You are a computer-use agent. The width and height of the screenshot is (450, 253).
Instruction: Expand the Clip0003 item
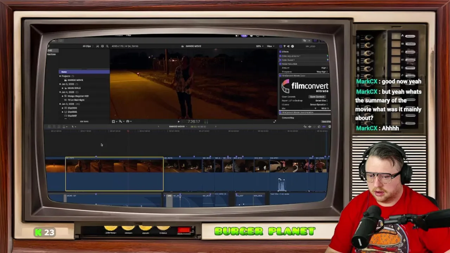[x=63, y=108]
